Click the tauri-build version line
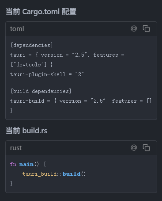The image size is (162, 201). coord(81,101)
